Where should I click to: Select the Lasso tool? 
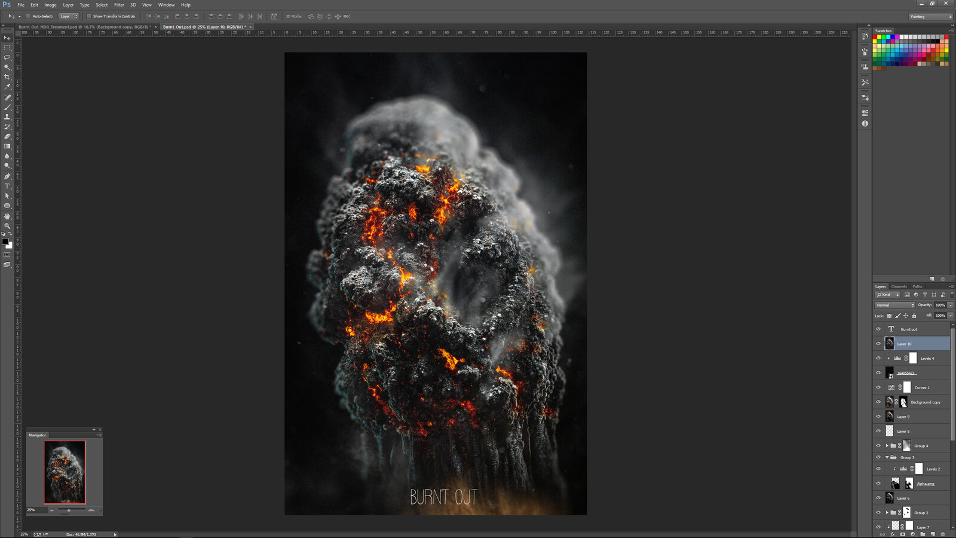(x=7, y=57)
